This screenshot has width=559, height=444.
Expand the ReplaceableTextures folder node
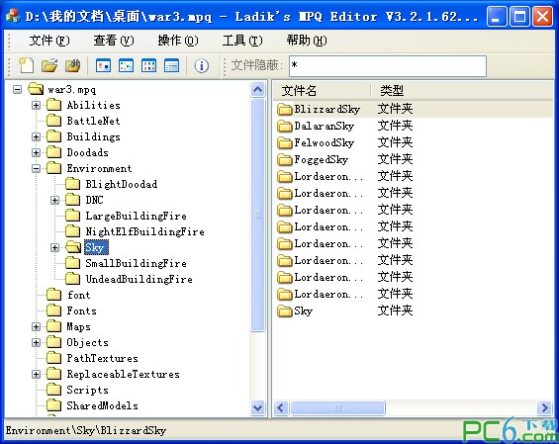click(x=36, y=374)
